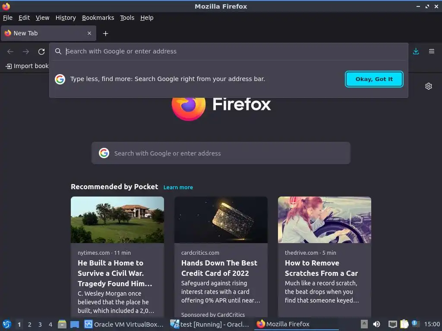Viewport: 442px width, 331px height.
Task: Open thedrive car scratch thumbnail
Action: 325,220
